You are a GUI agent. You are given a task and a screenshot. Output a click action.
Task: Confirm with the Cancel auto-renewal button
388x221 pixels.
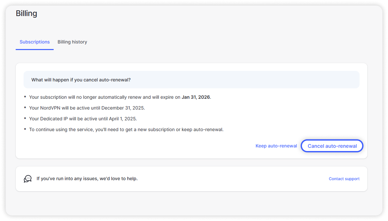click(332, 146)
